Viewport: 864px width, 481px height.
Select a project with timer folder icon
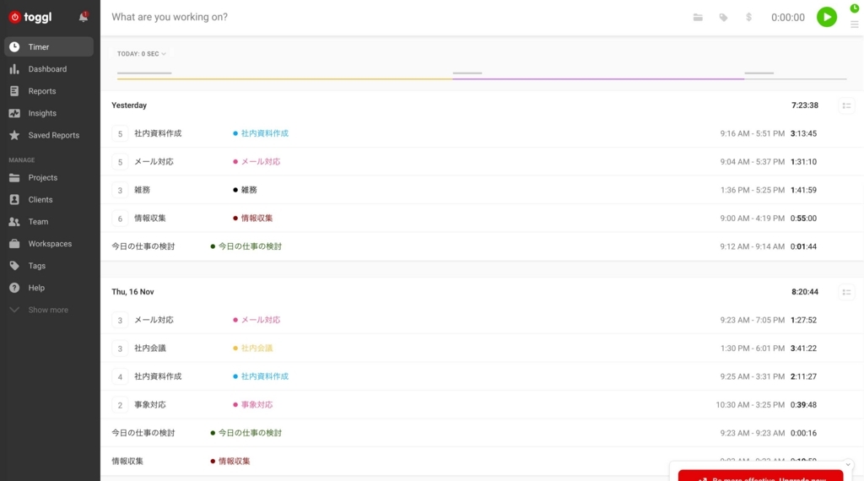[698, 18]
